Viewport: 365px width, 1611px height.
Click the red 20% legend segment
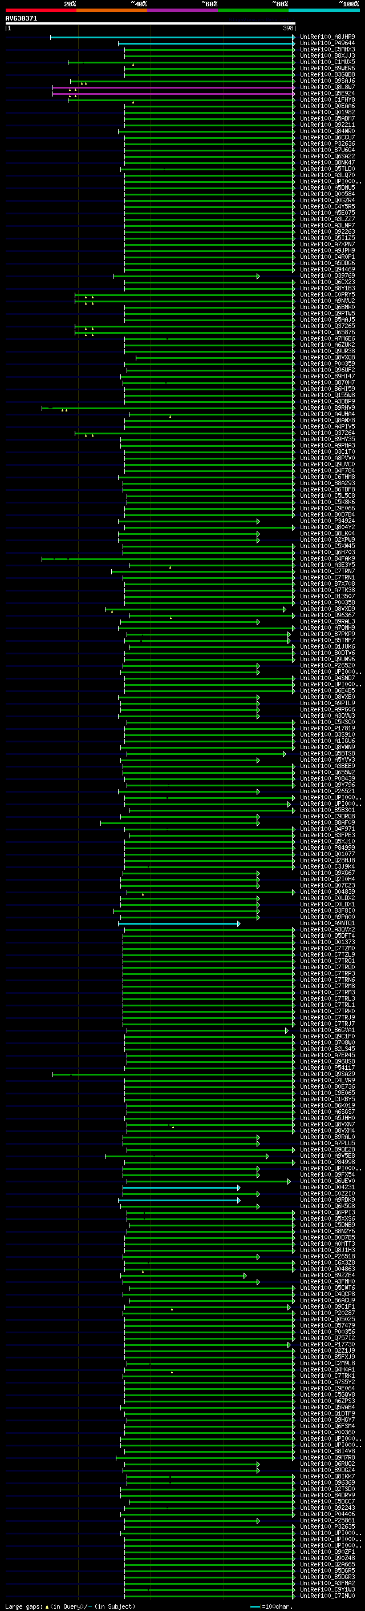40,10
